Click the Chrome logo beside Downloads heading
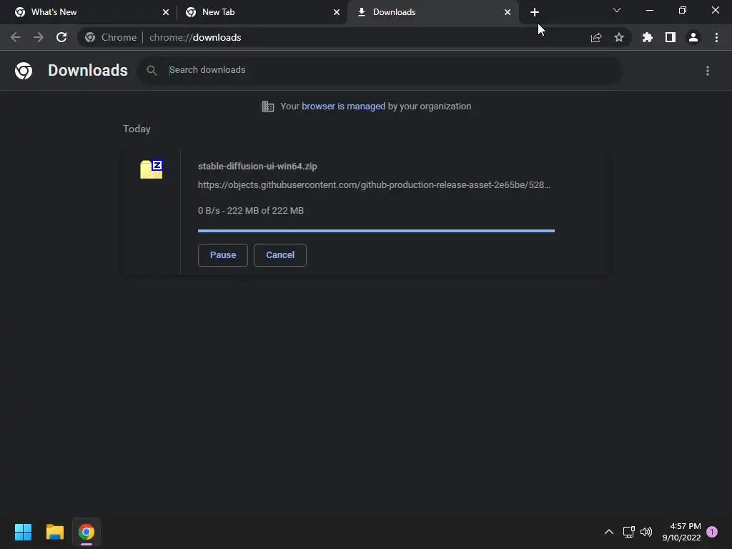Screen dimensions: 732x549 click(24, 71)
